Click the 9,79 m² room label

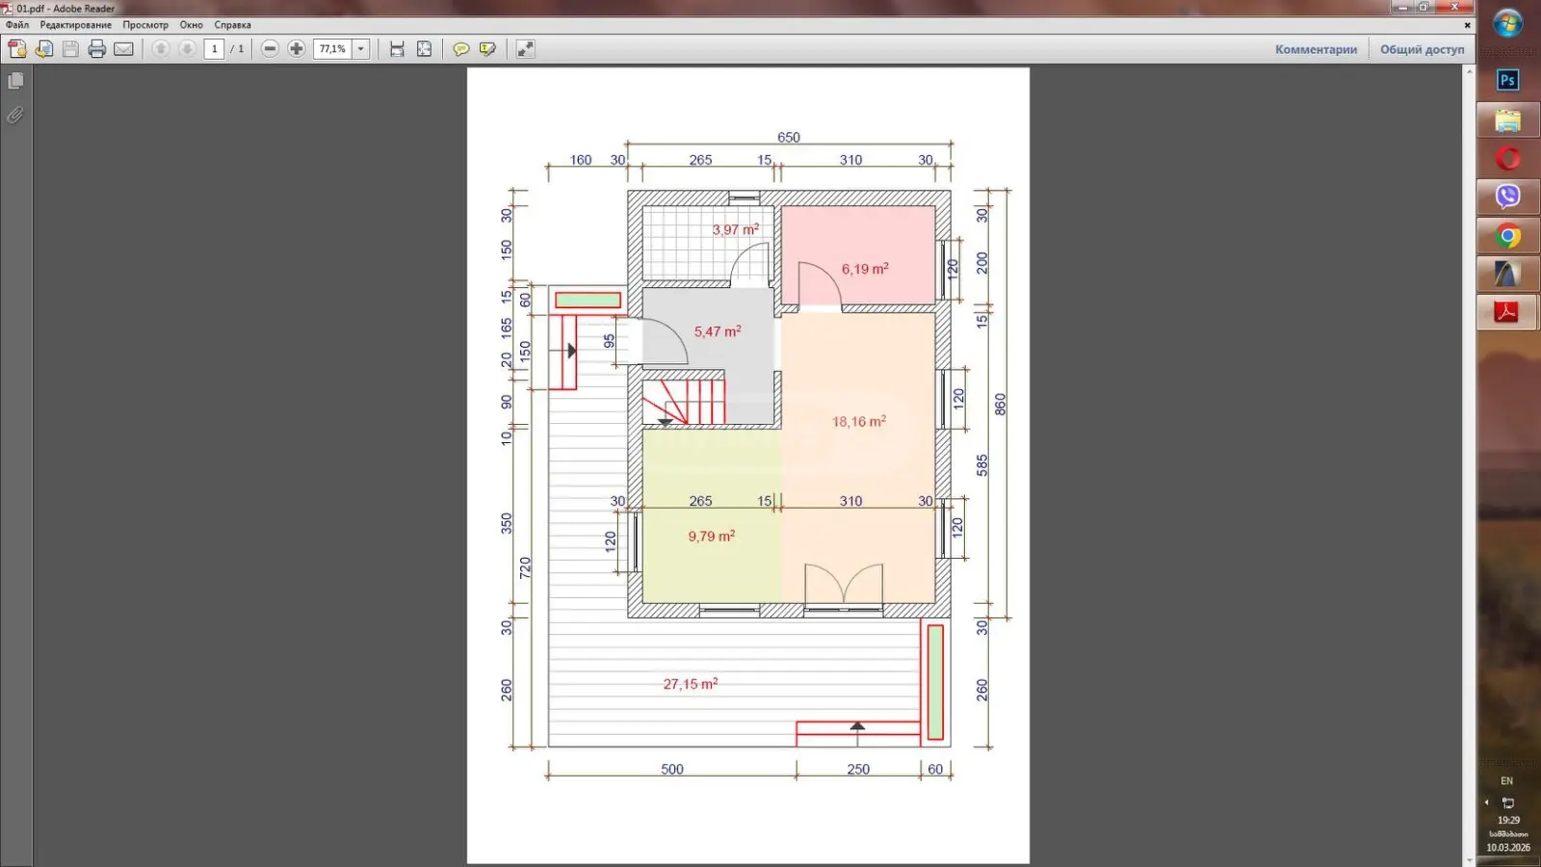712,536
